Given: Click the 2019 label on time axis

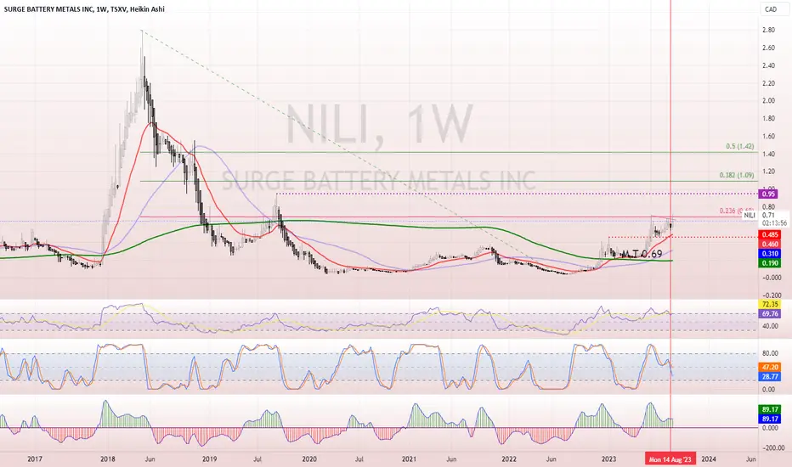Looking at the screenshot, I should [209, 459].
